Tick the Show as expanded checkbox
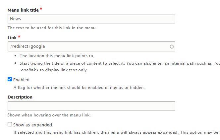220x140 pixels. (10, 124)
